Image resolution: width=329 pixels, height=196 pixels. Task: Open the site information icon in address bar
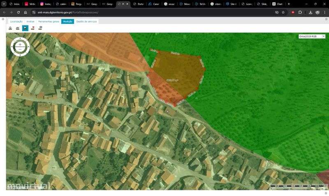pos(34,12)
